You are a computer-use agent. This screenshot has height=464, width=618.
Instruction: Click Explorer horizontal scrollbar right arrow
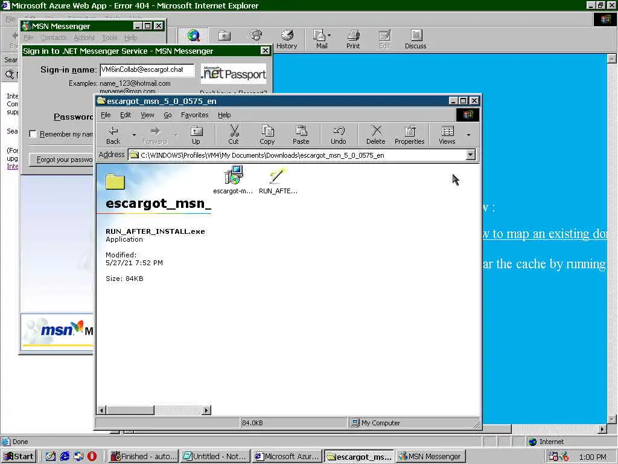coord(206,410)
